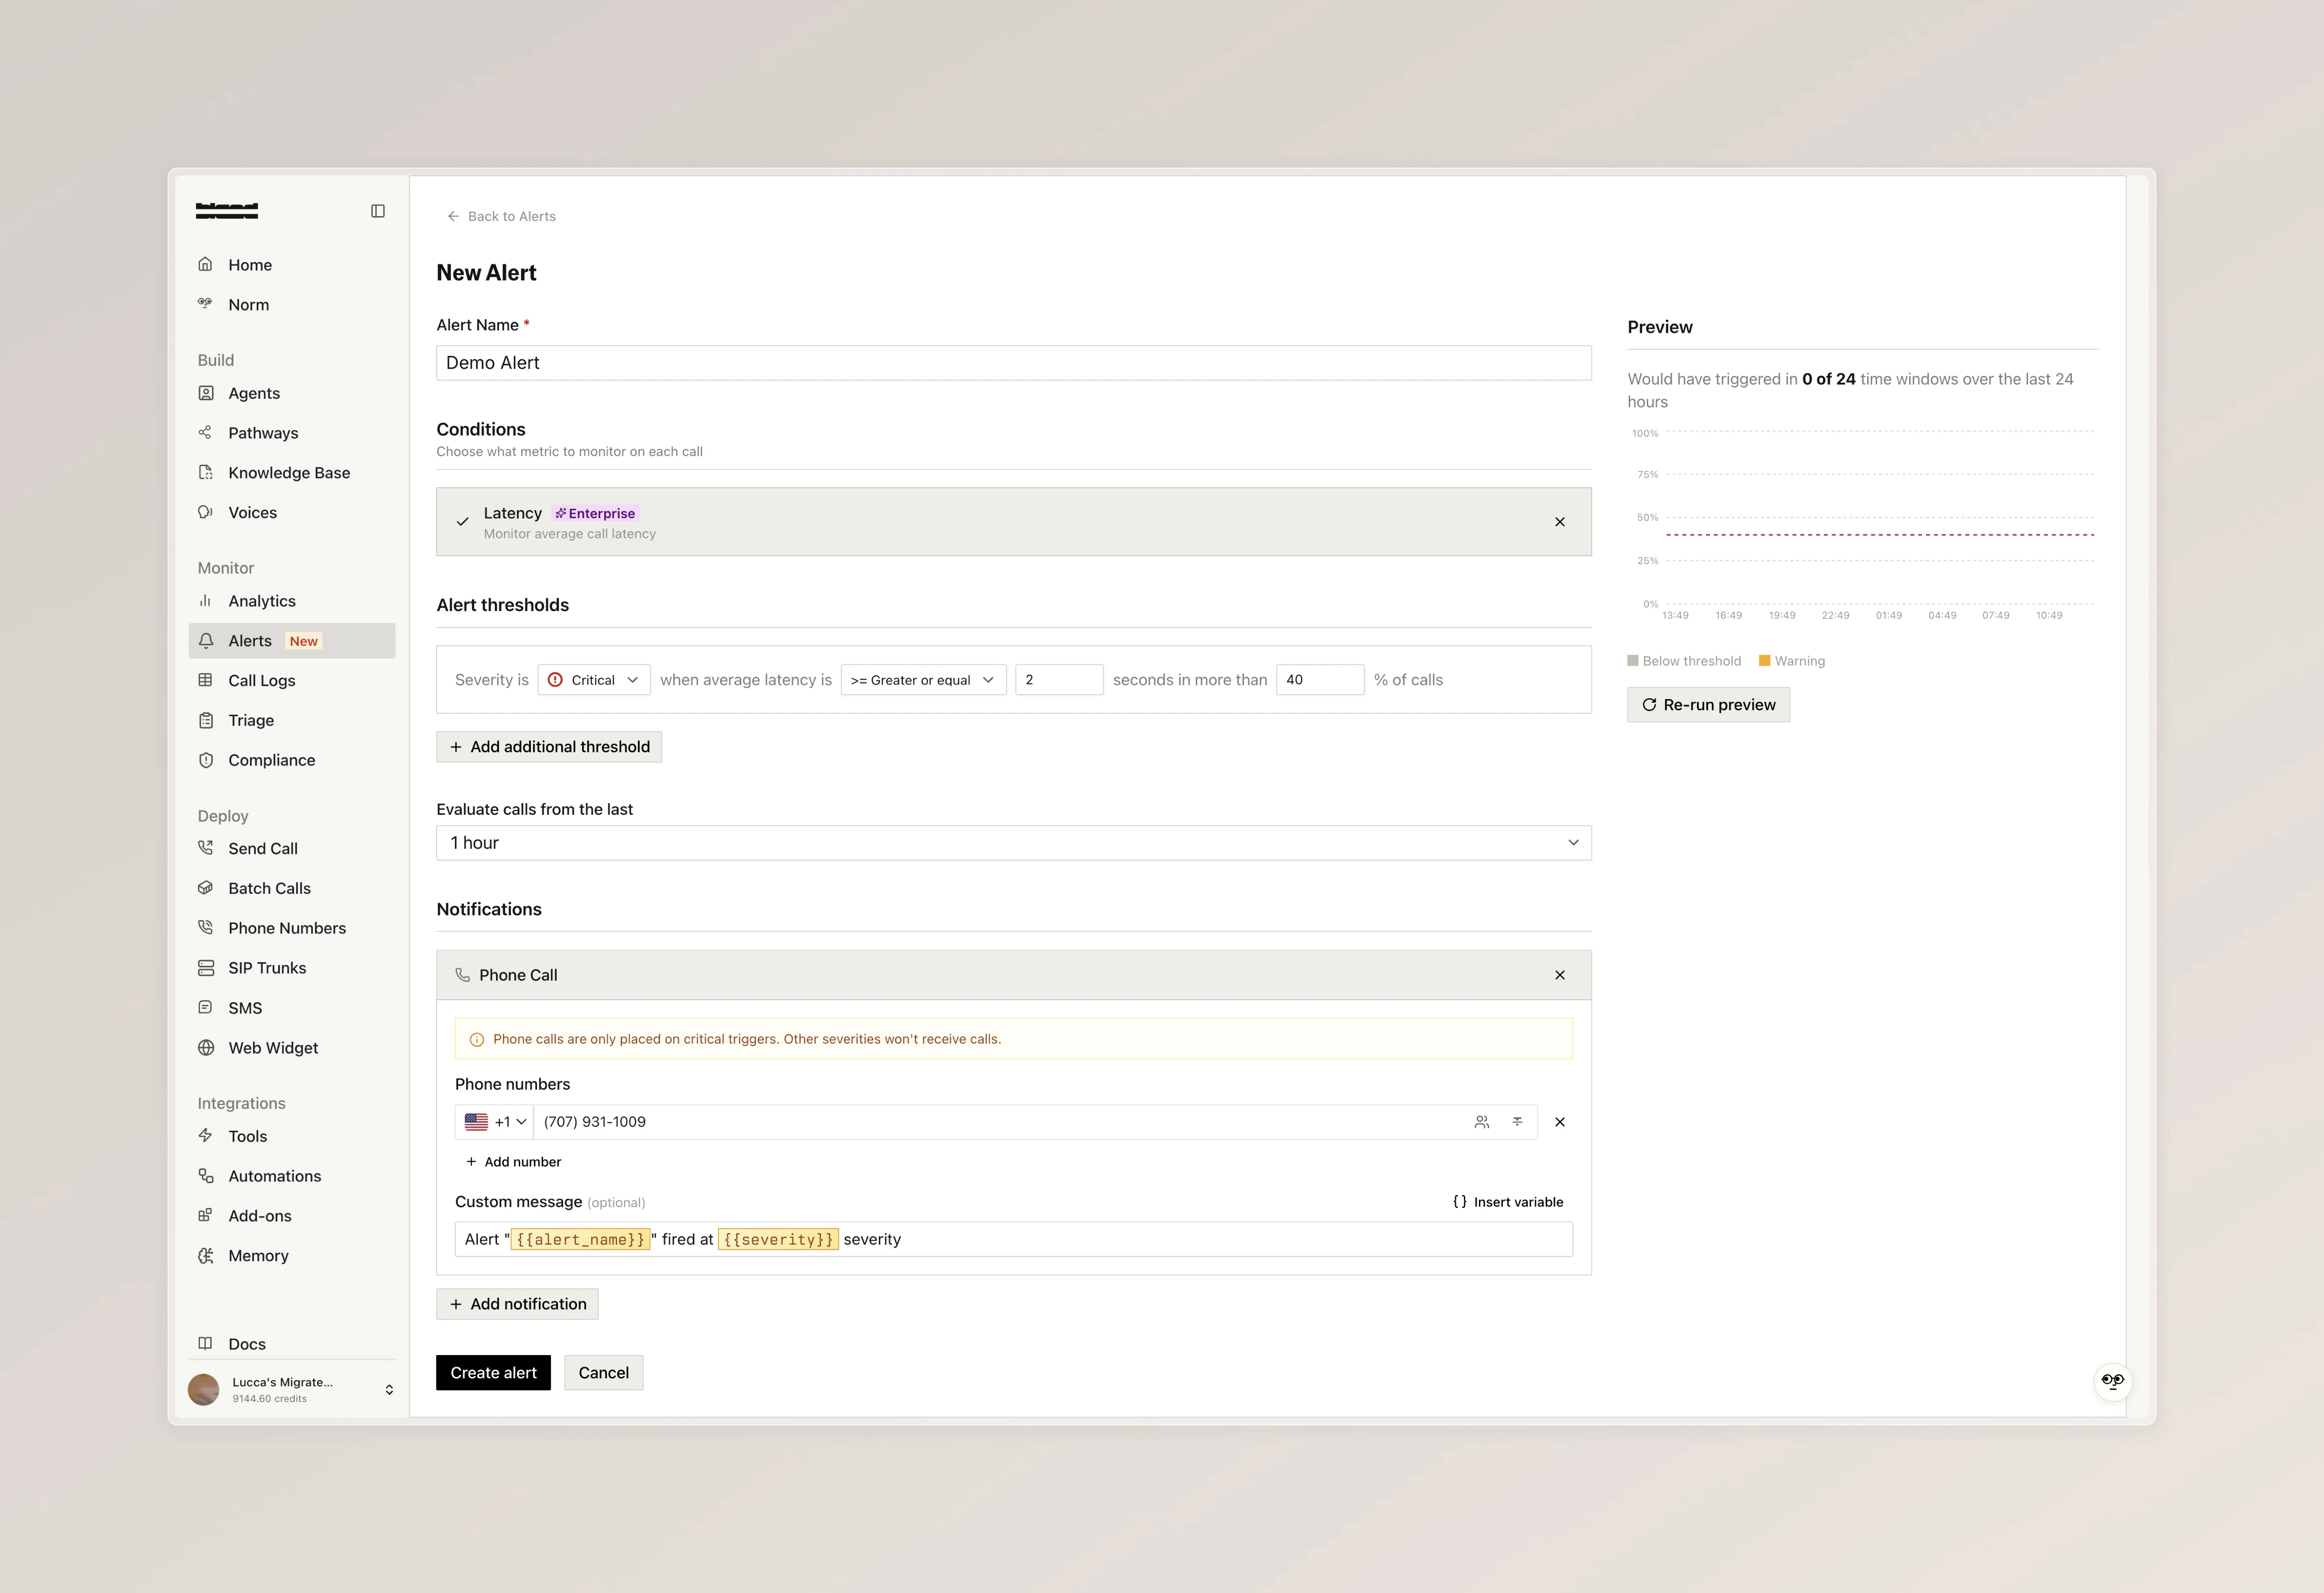This screenshot has width=2324, height=1593.
Task: Open the Critical severity dropdown
Action: tap(594, 680)
